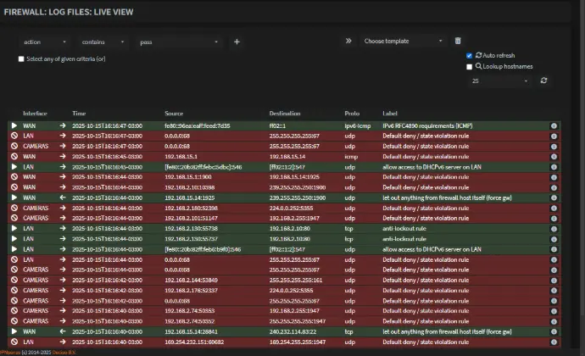
Task: Open the Deciso B.V. footer link
Action: click(63, 352)
